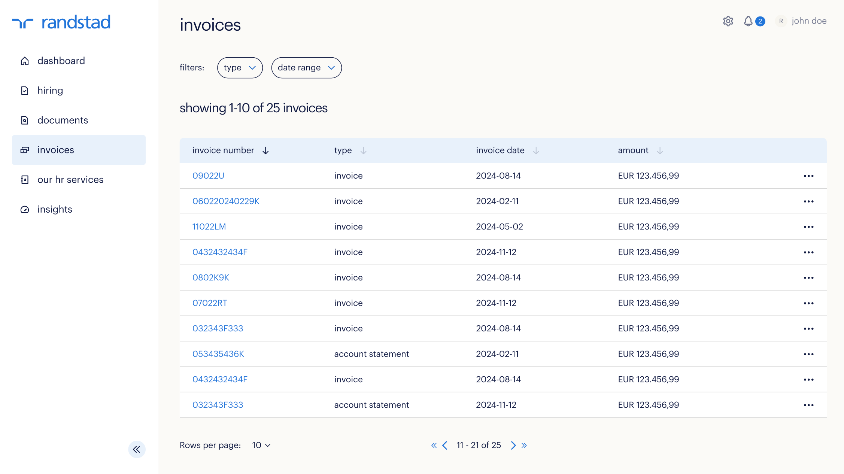This screenshot has width=844, height=474.
Task: Go to the next page of invoices
Action: click(513, 445)
